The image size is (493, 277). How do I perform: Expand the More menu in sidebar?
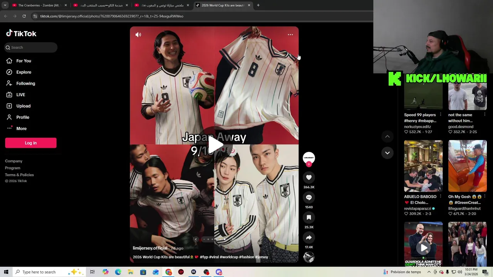click(21, 128)
